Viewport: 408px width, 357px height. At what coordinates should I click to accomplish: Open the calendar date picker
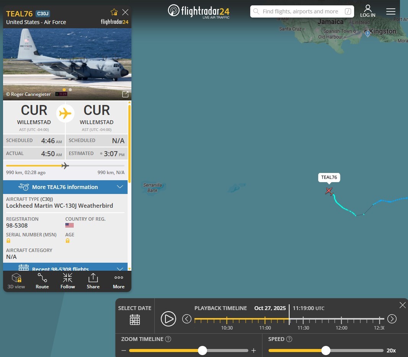[x=135, y=320]
